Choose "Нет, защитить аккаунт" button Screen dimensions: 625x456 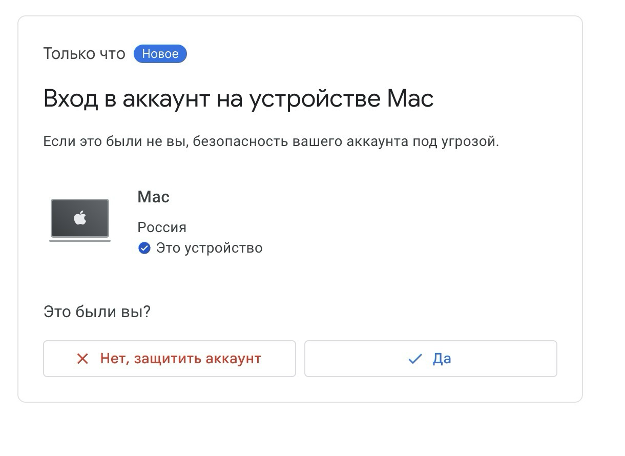pyautogui.click(x=170, y=359)
